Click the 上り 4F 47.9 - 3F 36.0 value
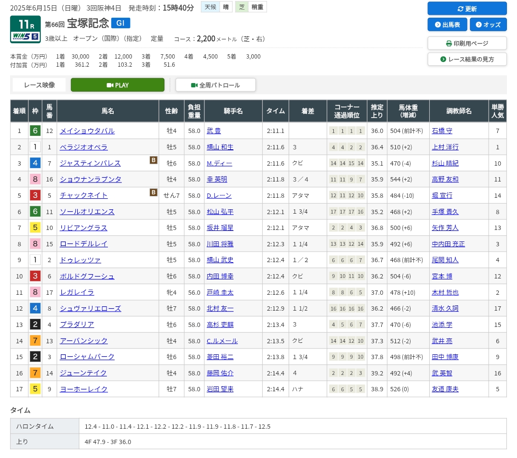Viewport: 517px width, 458px height. click(x=108, y=442)
